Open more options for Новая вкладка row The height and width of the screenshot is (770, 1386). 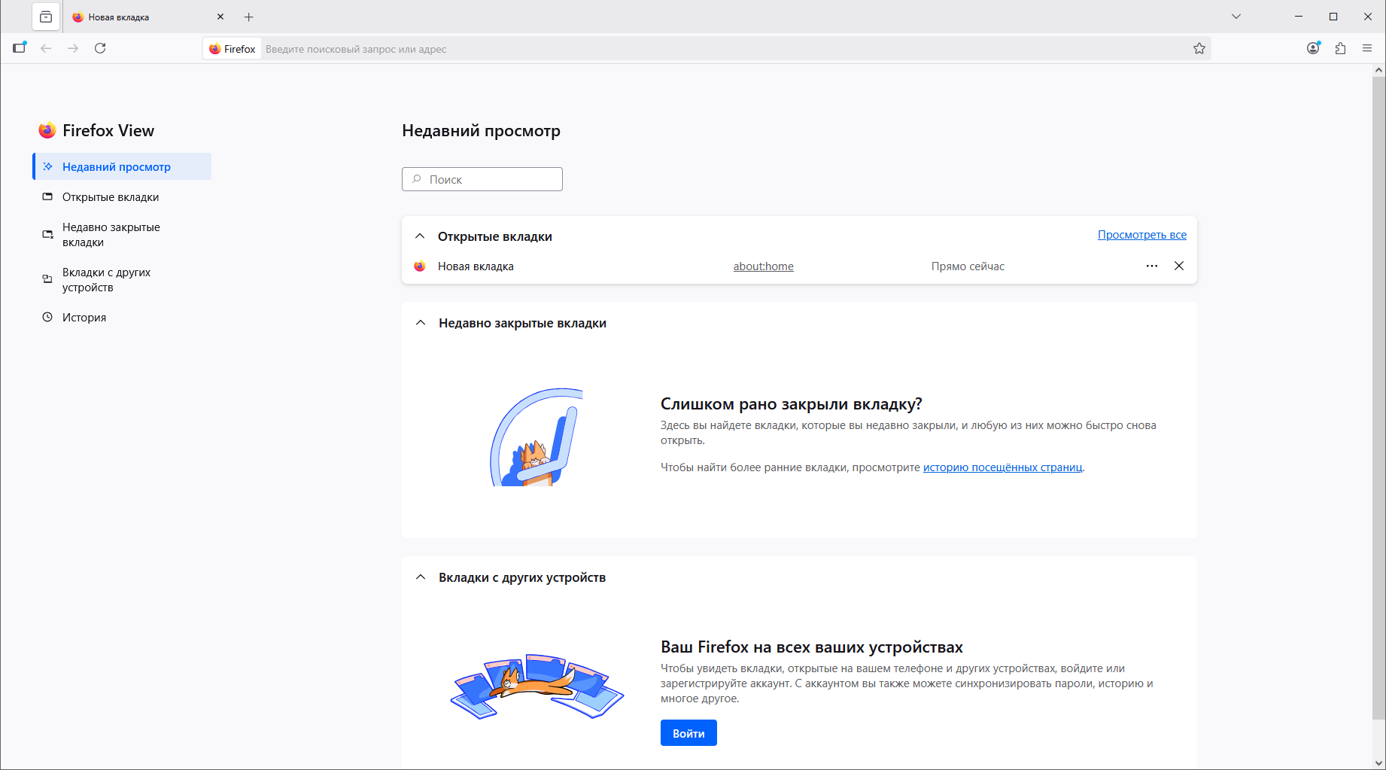click(x=1152, y=266)
